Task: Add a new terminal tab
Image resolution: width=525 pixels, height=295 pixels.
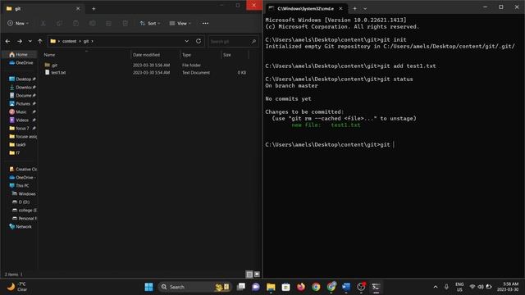Action: (x=354, y=9)
